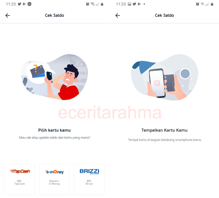Tap the image notification icon in right status bar
This screenshot has width=219, height=198.
tap(129, 4)
